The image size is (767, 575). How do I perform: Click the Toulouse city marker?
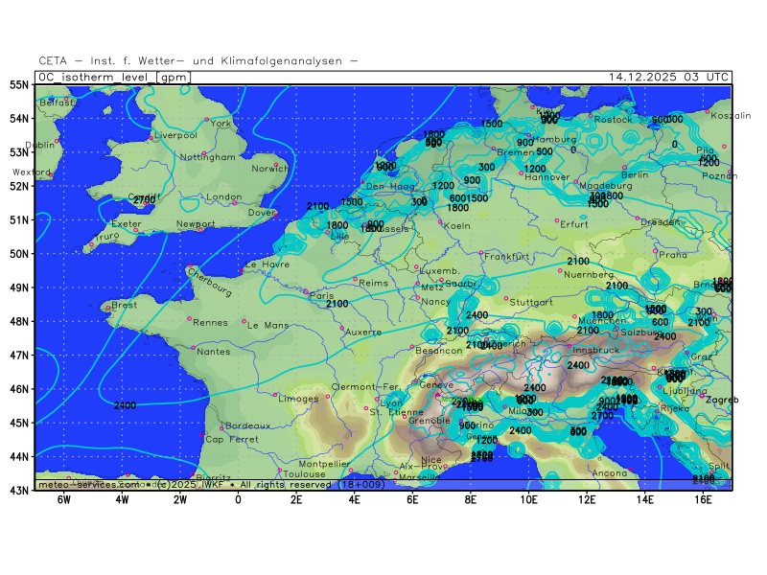pos(280,470)
